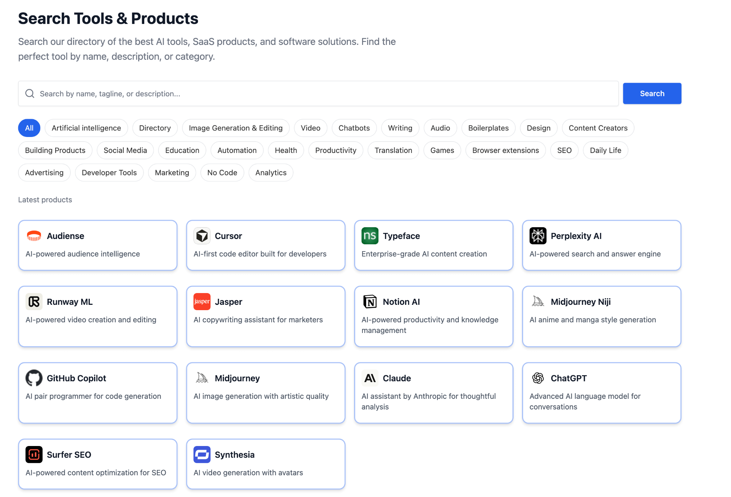Click the Typeface green logo icon
The width and height of the screenshot is (731, 497).
[x=370, y=236]
